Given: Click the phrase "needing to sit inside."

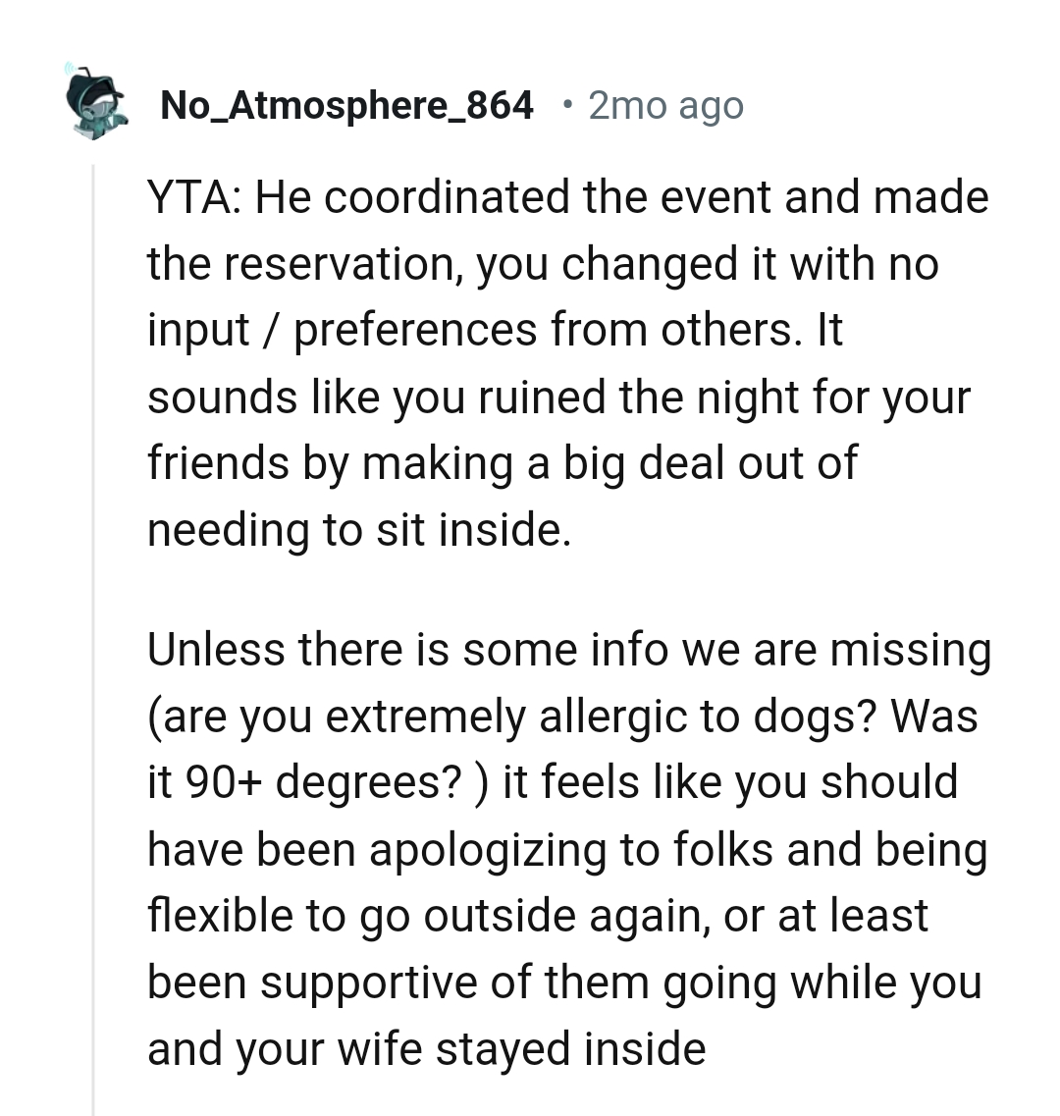Looking at the screenshot, I should pyautogui.click(x=359, y=530).
